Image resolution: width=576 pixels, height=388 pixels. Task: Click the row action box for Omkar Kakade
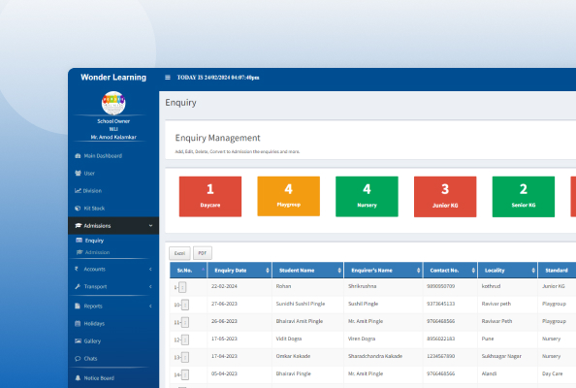[x=185, y=357]
